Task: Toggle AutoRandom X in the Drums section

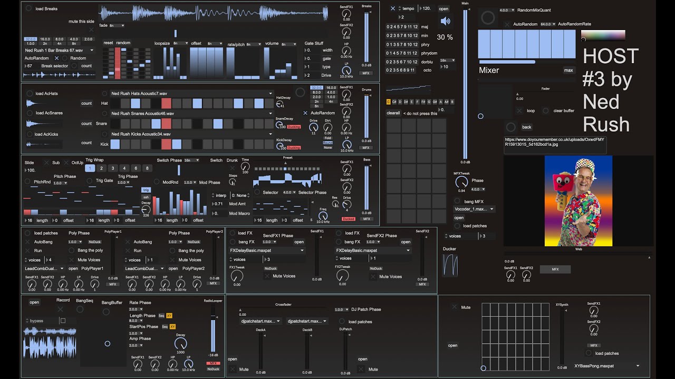Action: [305, 113]
